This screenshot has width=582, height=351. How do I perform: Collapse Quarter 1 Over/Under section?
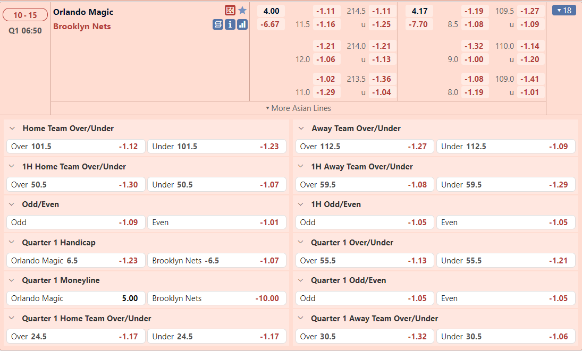(301, 243)
